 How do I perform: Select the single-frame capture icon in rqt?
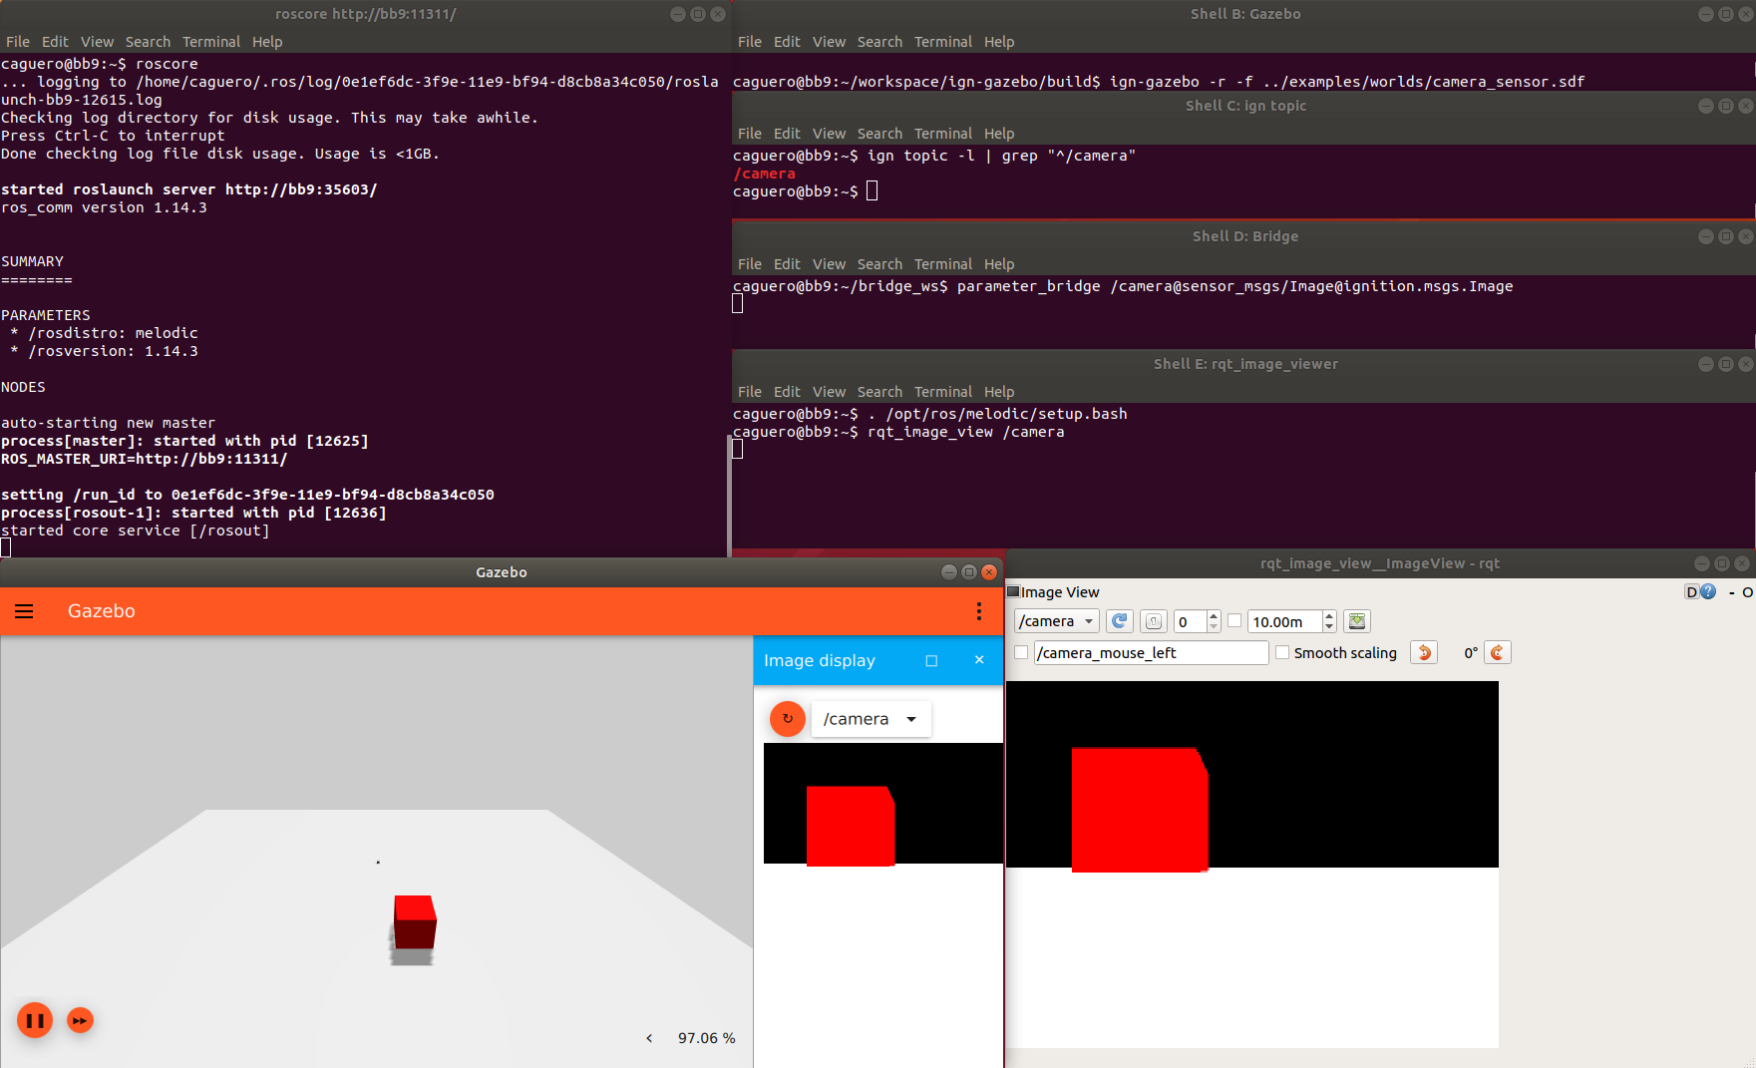1153,621
